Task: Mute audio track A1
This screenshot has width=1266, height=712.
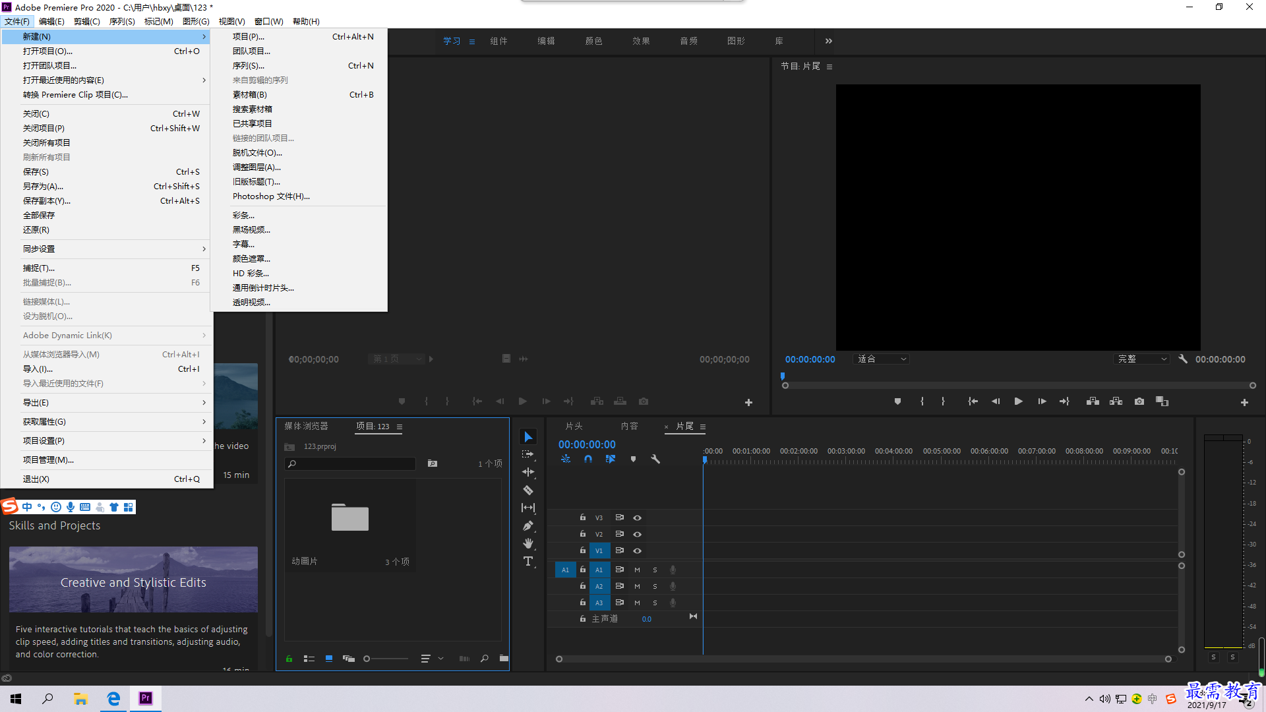Action: pos(637,570)
